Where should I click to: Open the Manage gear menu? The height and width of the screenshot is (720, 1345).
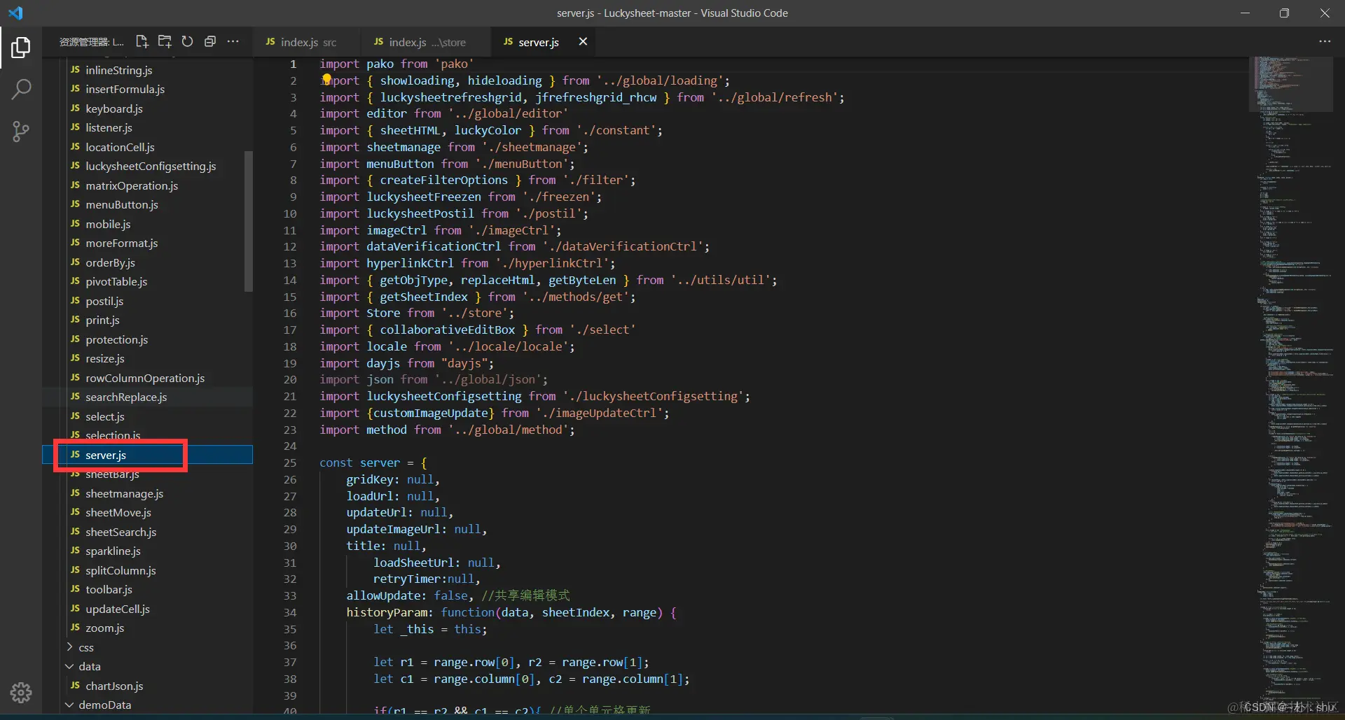tap(21, 692)
